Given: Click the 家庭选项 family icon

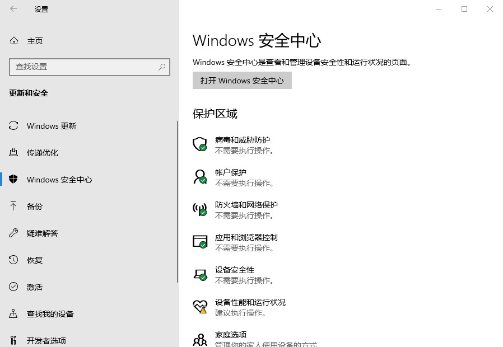Looking at the screenshot, I should 200,340.
